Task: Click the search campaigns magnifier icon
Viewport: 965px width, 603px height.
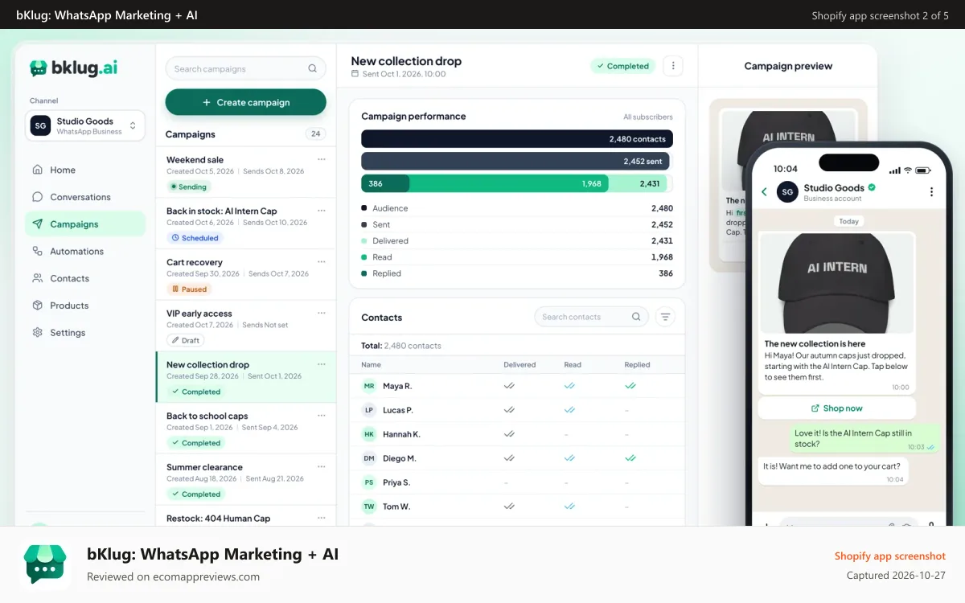Action: [x=312, y=68]
